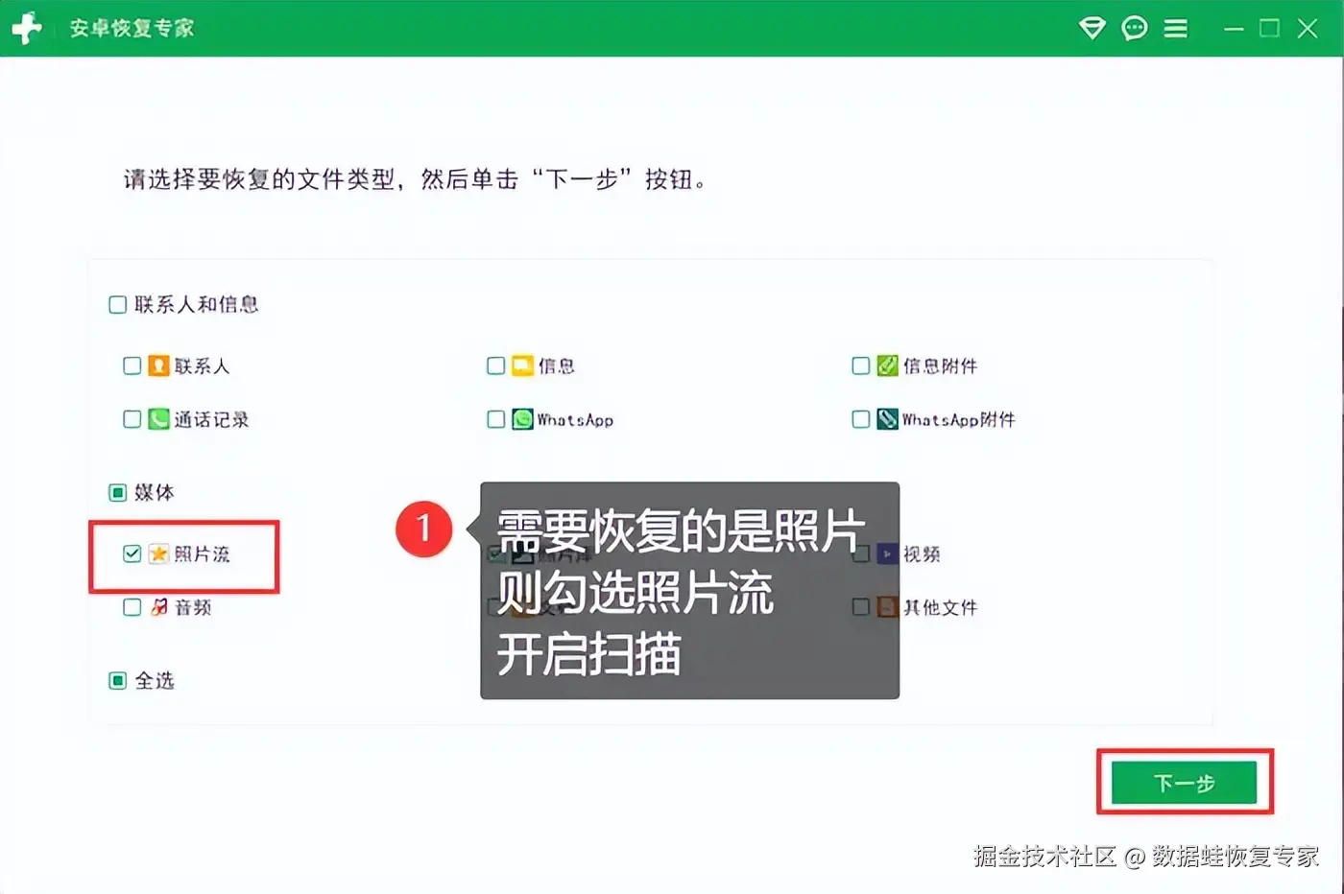Check the 信息附件 checkbox
The height and width of the screenshot is (894, 1344).
click(x=861, y=365)
